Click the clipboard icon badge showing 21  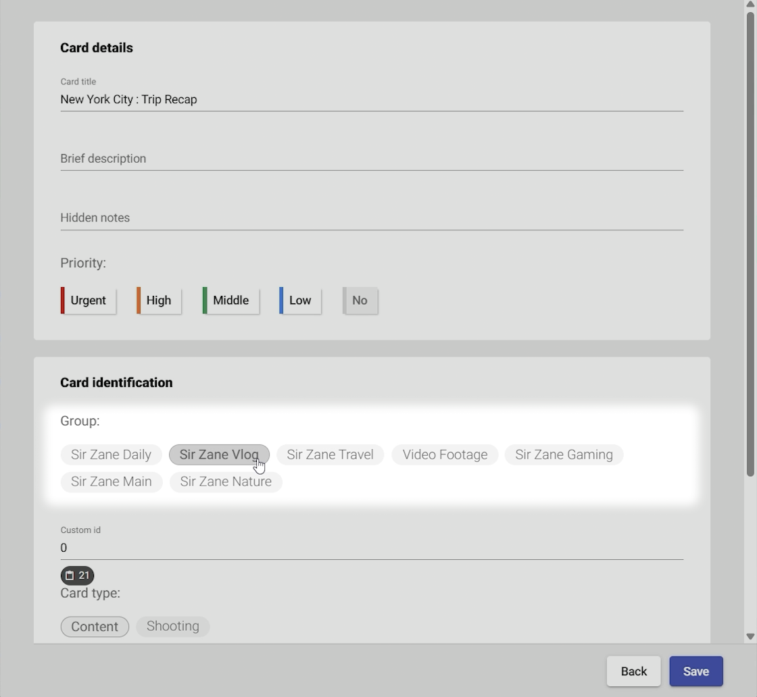[x=77, y=575]
